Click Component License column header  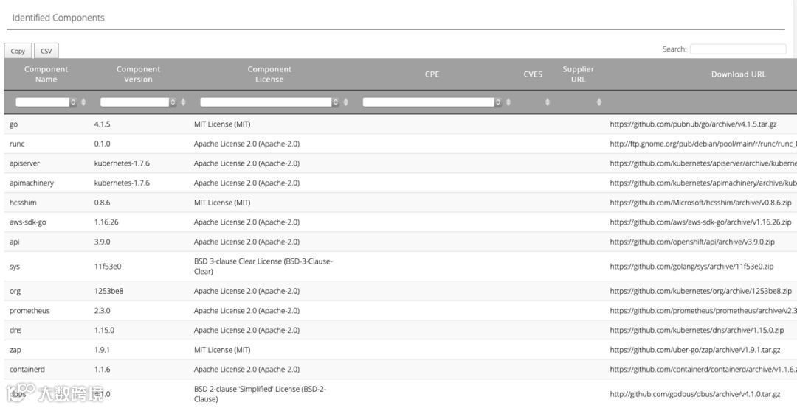click(269, 74)
